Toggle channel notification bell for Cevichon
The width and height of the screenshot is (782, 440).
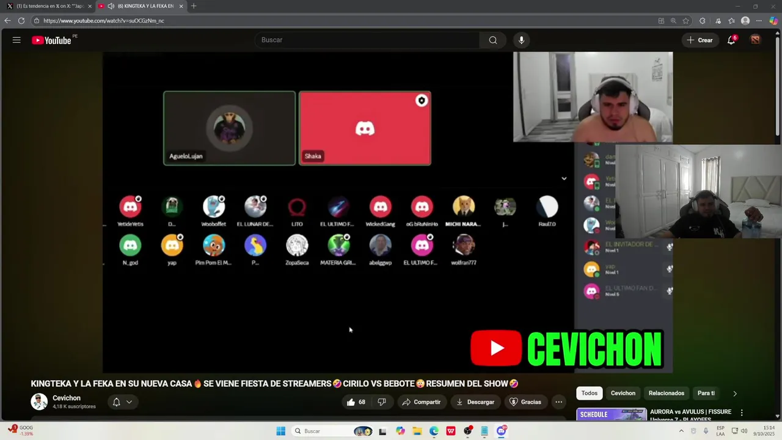(x=116, y=402)
